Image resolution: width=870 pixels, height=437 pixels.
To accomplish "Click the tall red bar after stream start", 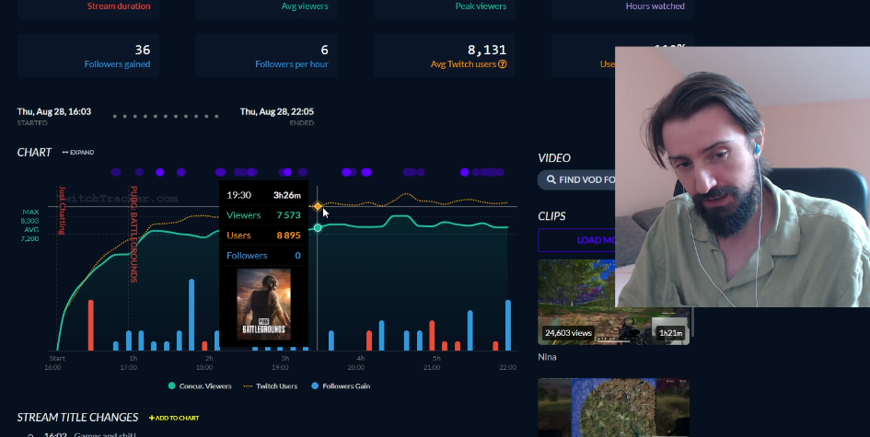I will 91,325.
